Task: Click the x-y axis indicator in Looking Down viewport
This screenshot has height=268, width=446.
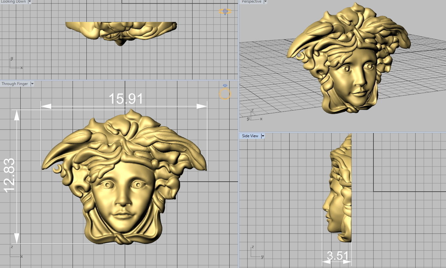Action: [x=16, y=63]
